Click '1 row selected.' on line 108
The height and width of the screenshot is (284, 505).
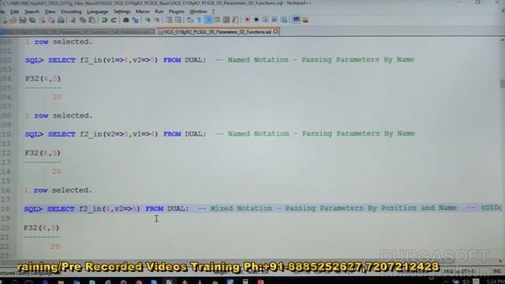(x=59, y=116)
